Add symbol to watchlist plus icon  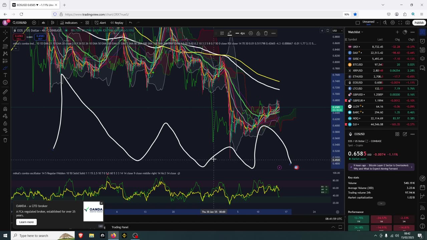(397, 32)
